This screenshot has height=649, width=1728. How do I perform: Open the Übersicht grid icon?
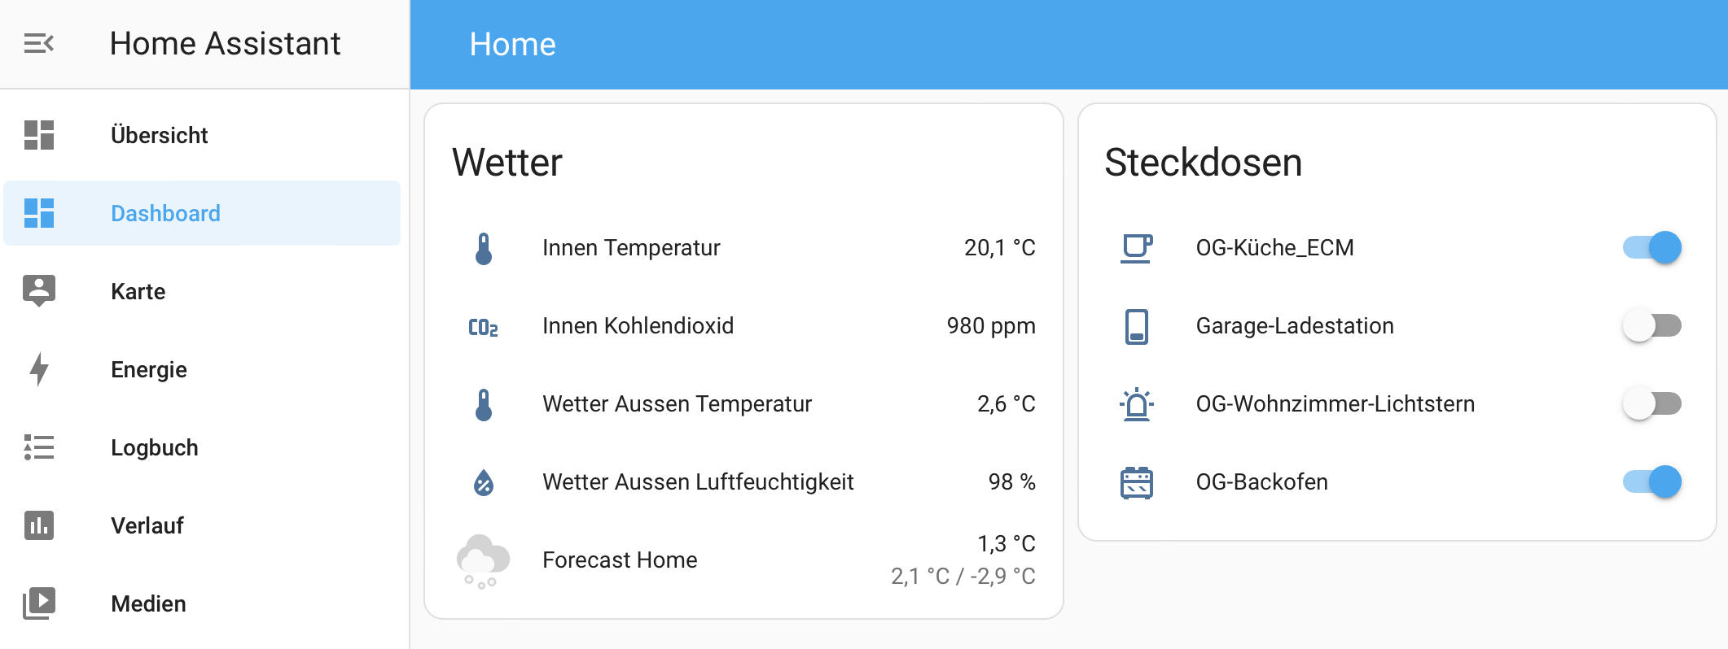(x=38, y=135)
